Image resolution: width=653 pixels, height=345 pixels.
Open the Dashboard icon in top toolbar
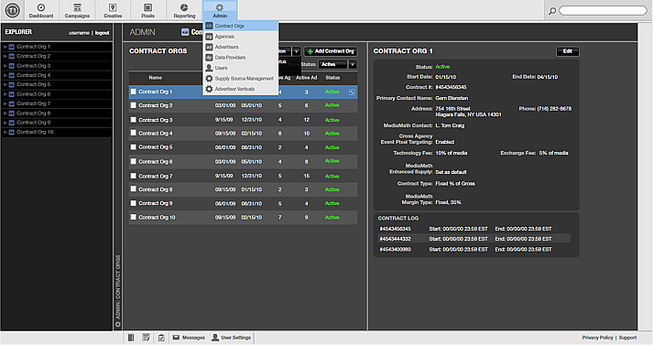(x=41, y=7)
